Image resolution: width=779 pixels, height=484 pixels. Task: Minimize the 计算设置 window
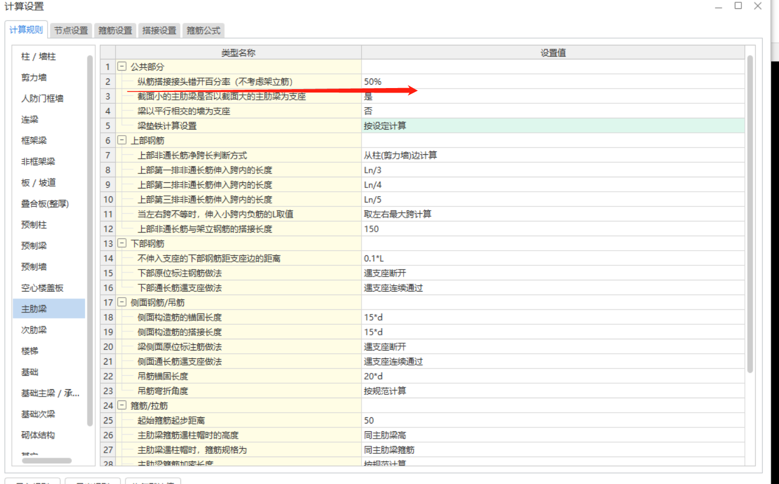719,6
